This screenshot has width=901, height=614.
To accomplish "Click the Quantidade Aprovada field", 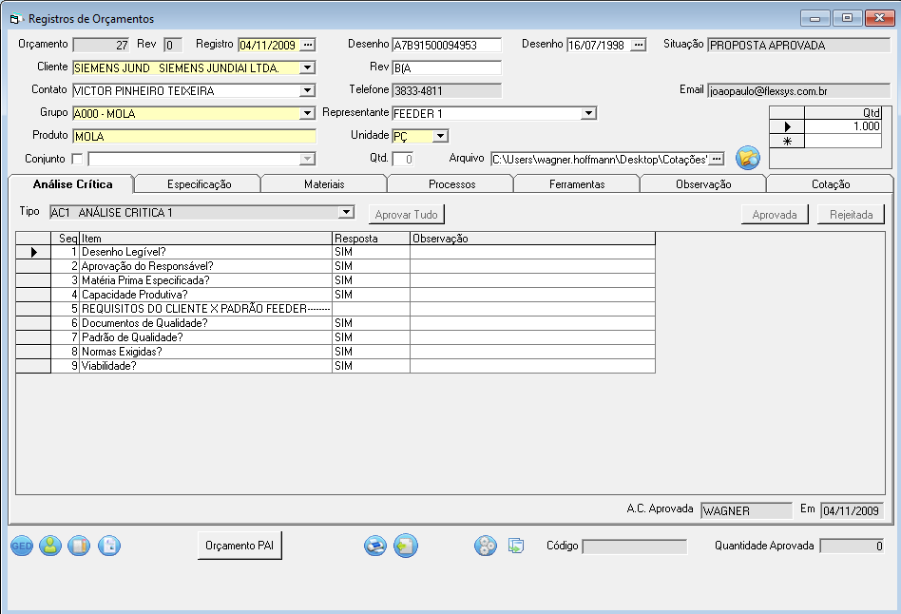I will coord(852,547).
